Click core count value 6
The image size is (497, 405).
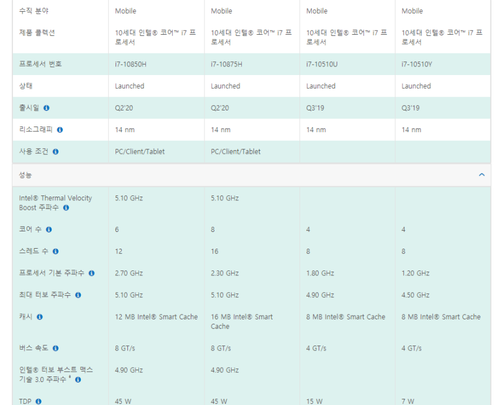(x=117, y=229)
